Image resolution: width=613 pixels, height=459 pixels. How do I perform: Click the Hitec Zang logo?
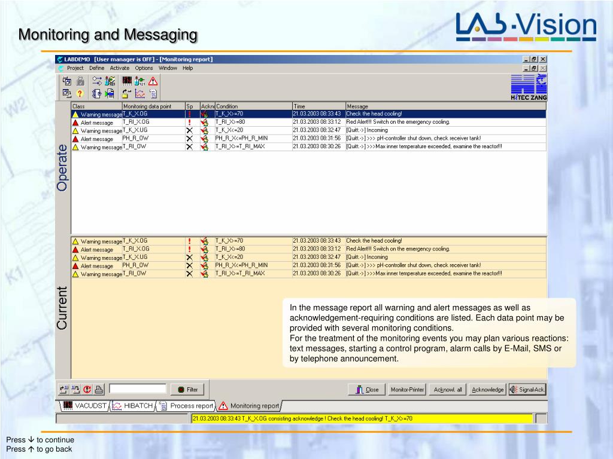click(x=529, y=88)
